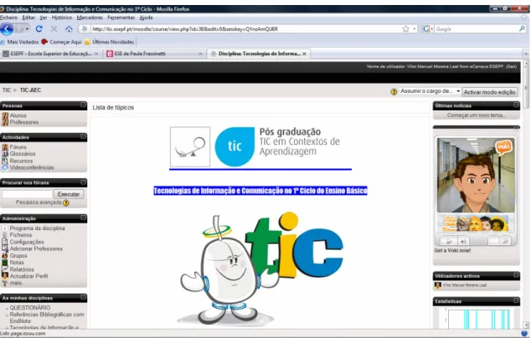Viewport: 531px width, 338px height.
Task: Open the Marcadores menu
Action: pos(90,18)
